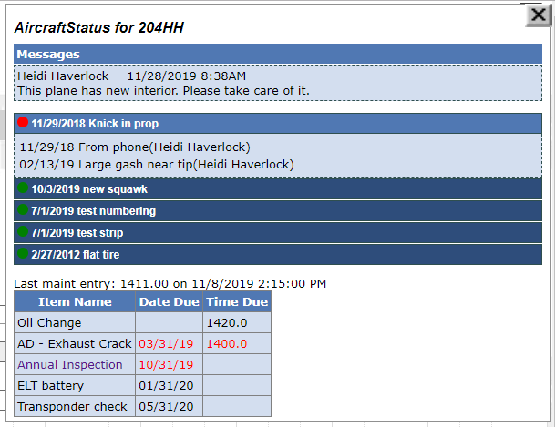Click the red status dot for Knick in prop
Viewport: 555px width, 427px height.
pos(23,122)
